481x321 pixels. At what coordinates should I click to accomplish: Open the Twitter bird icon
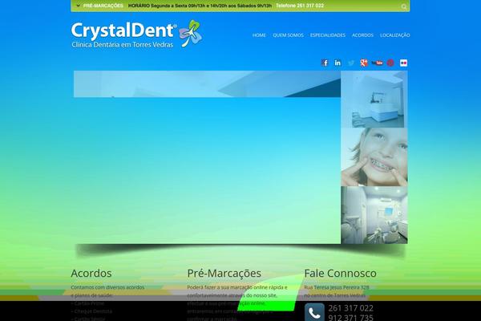pyautogui.click(x=351, y=63)
